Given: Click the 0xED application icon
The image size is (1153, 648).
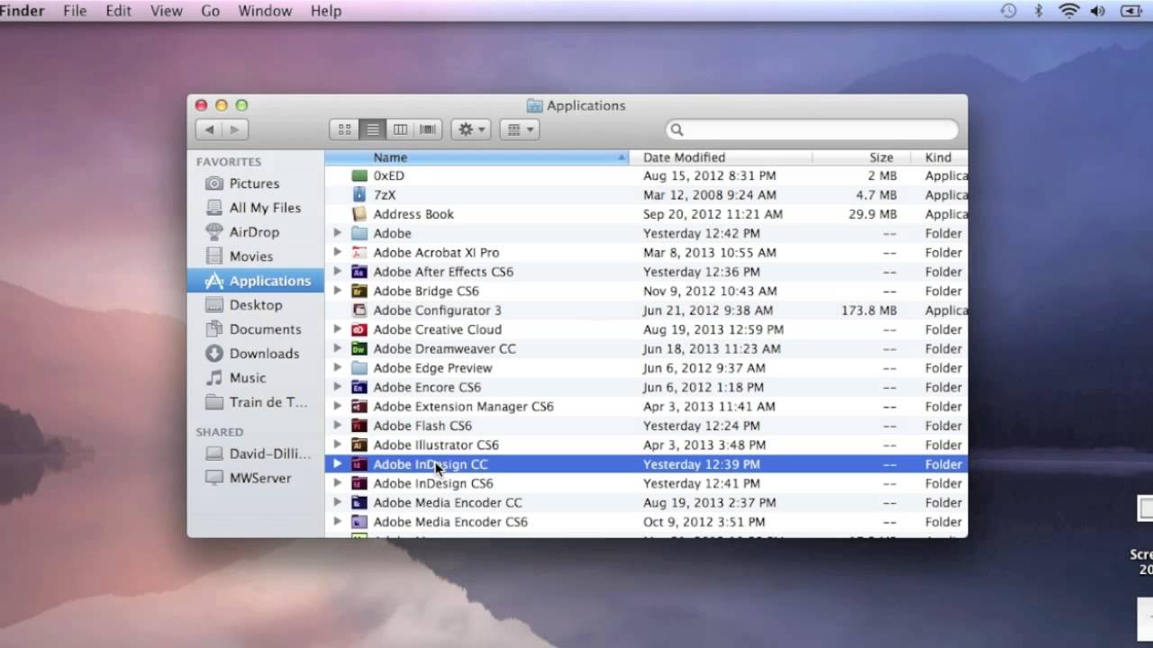Looking at the screenshot, I should pyautogui.click(x=359, y=175).
